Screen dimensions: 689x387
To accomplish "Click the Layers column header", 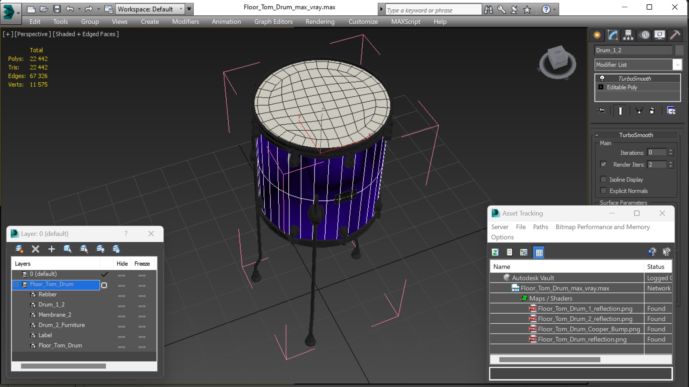I will pyautogui.click(x=56, y=263).
